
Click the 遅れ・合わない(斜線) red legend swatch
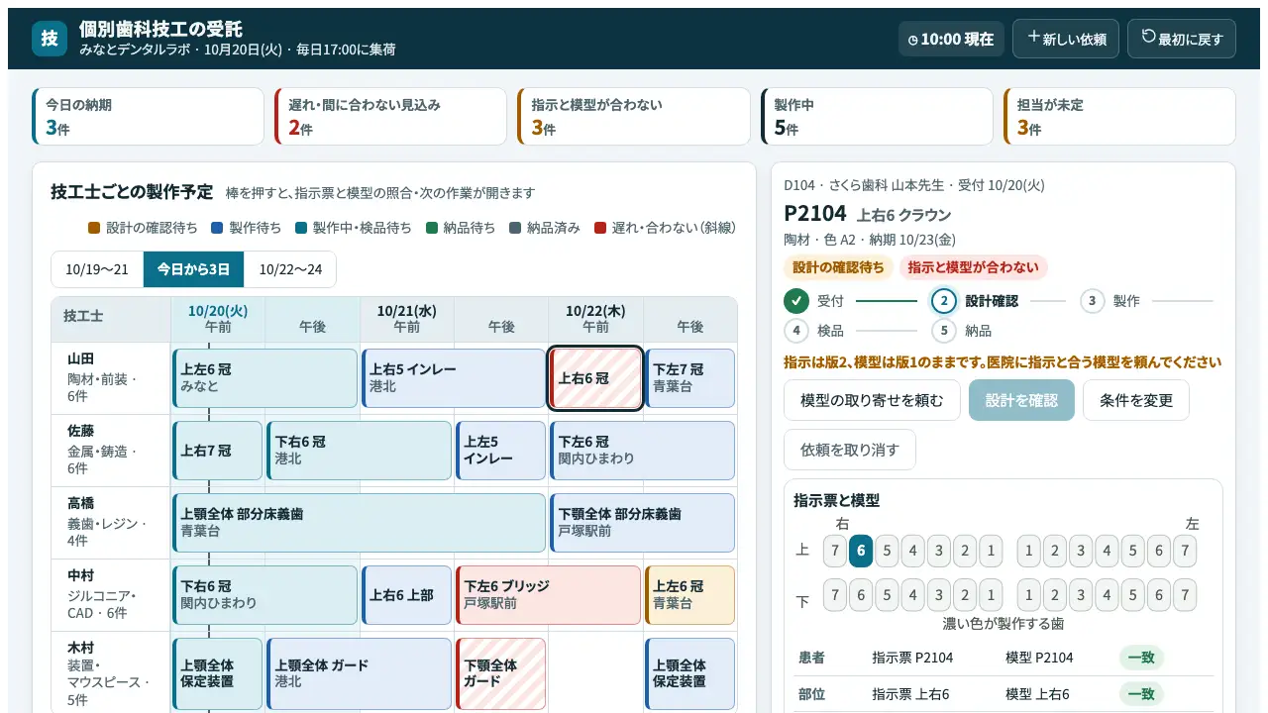tap(599, 228)
